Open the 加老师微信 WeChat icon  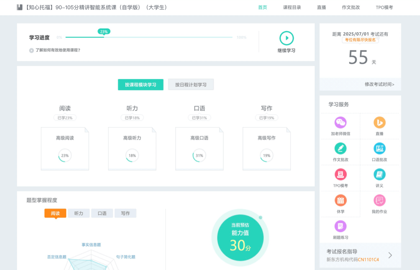(340, 123)
